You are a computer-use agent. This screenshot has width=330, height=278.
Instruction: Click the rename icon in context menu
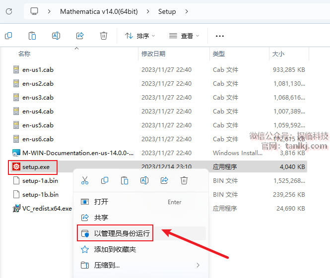click(x=144, y=180)
